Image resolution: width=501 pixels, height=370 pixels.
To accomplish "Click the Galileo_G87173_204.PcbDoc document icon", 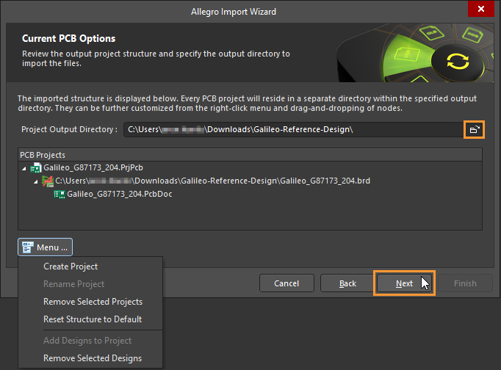I will [x=60, y=194].
